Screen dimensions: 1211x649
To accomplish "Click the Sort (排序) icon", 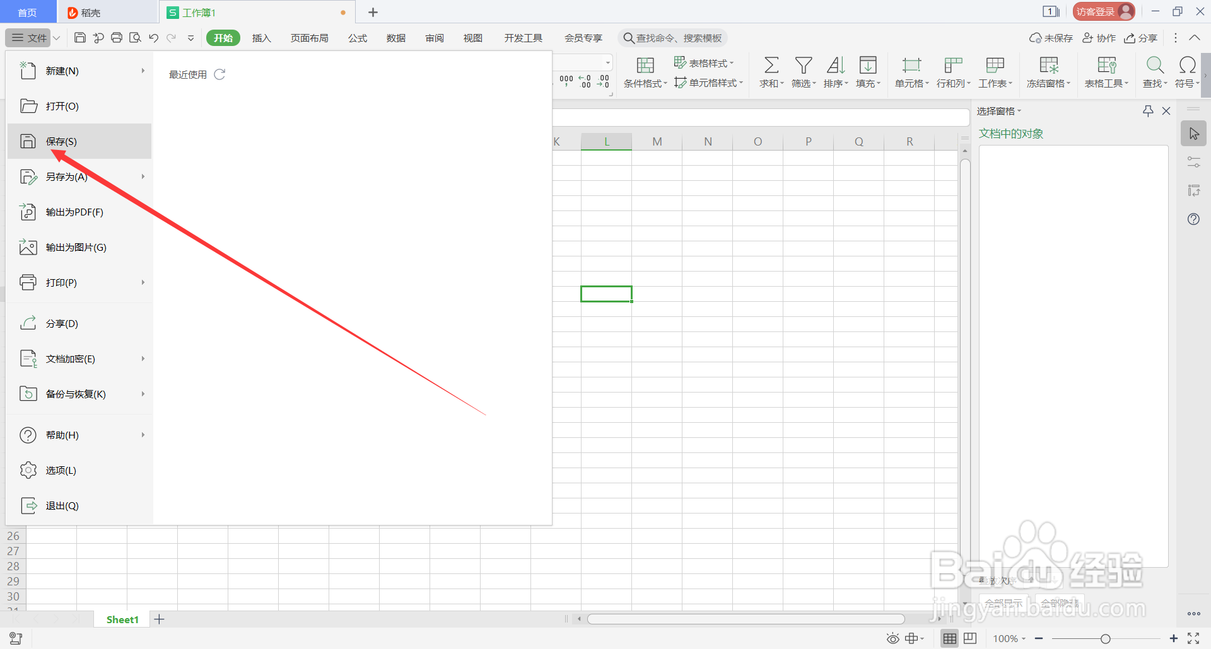I will pyautogui.click(x=835, y=71).
